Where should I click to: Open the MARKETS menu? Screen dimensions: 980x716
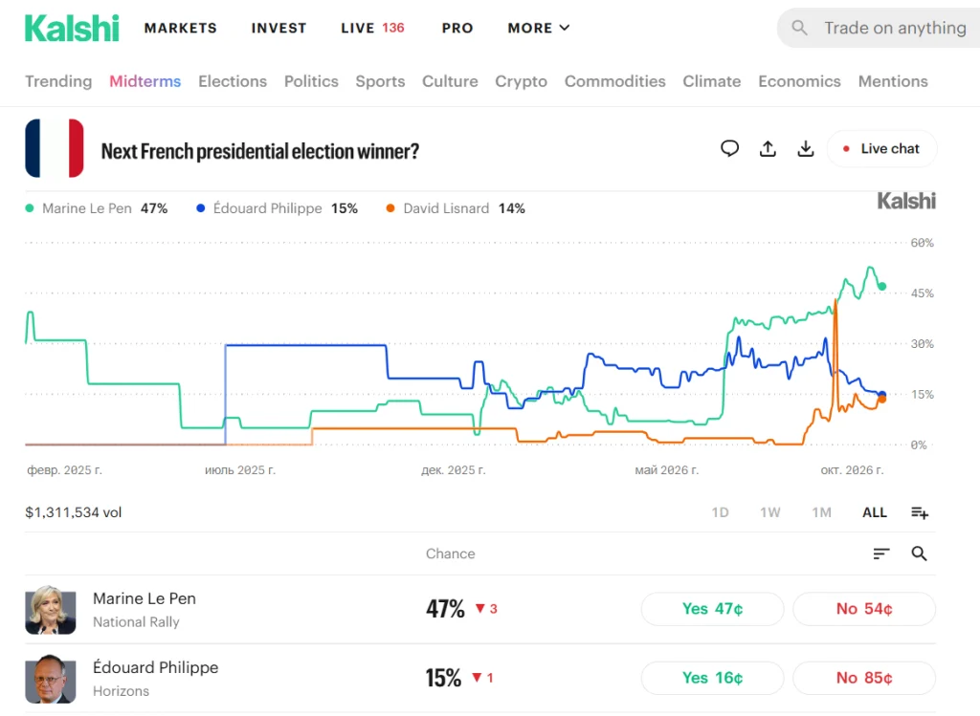(181, 28)
